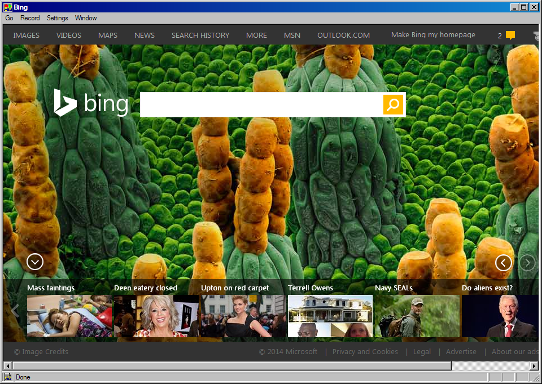Open the Deen eatery closed thumbnail
Viewport: 542px width, 384px height.
[156, 316]
